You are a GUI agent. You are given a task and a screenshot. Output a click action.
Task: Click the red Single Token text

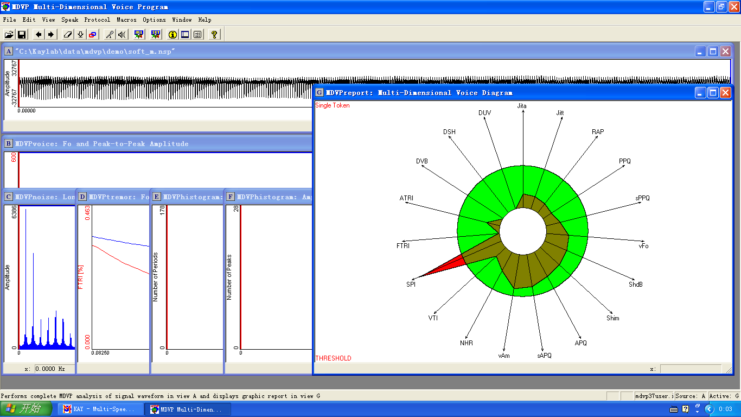click(x=333, y=105)
